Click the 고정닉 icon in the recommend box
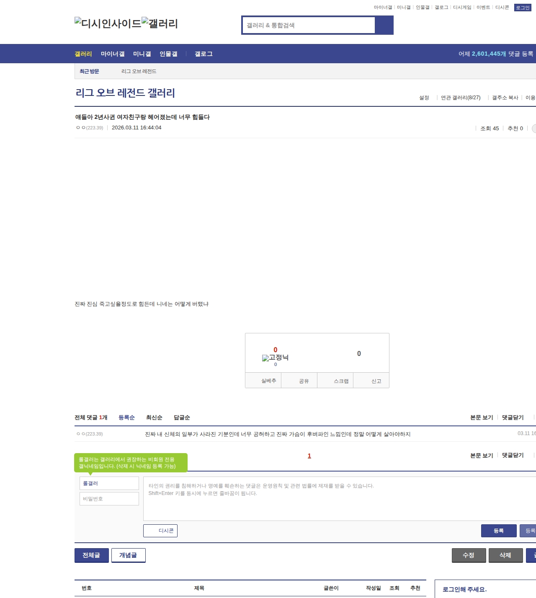 [x=275, y=358]
